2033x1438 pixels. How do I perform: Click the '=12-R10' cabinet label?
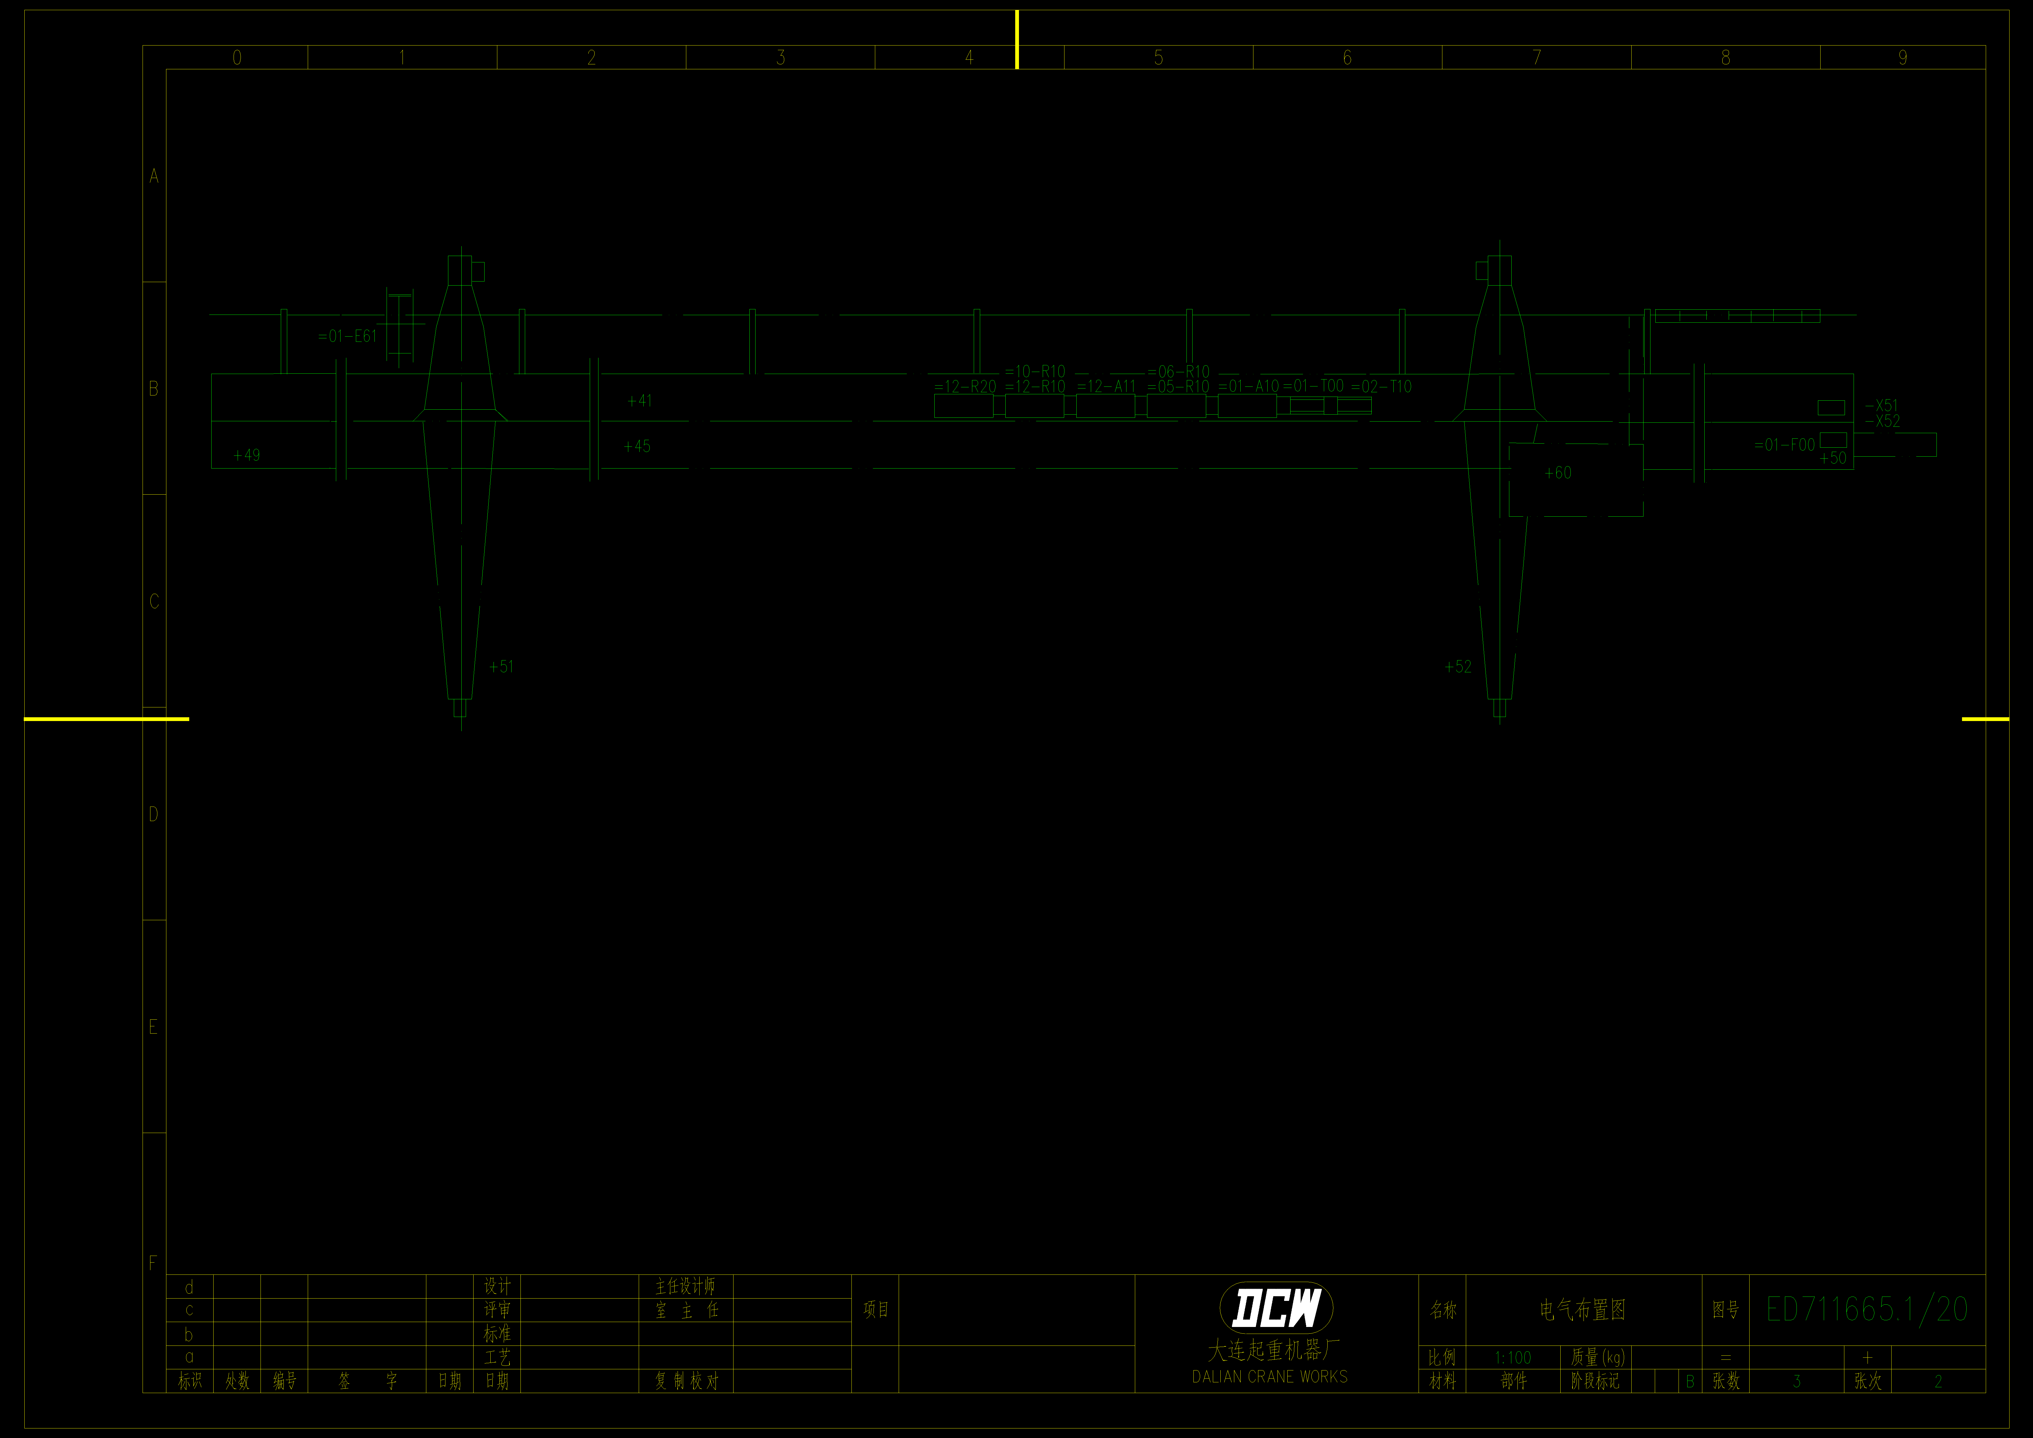click(1035, 387)
